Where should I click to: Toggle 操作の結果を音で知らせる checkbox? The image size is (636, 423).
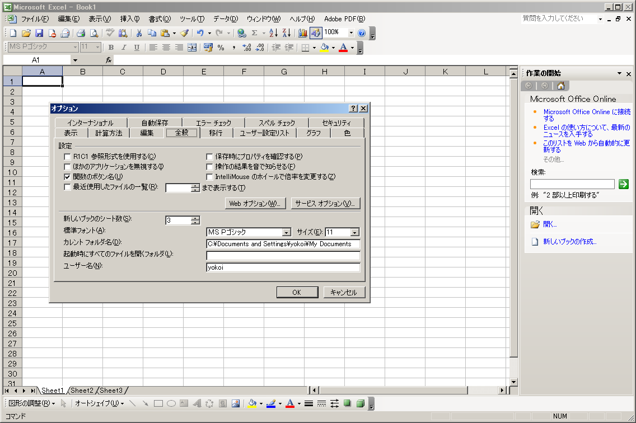(x=210, y=167)
